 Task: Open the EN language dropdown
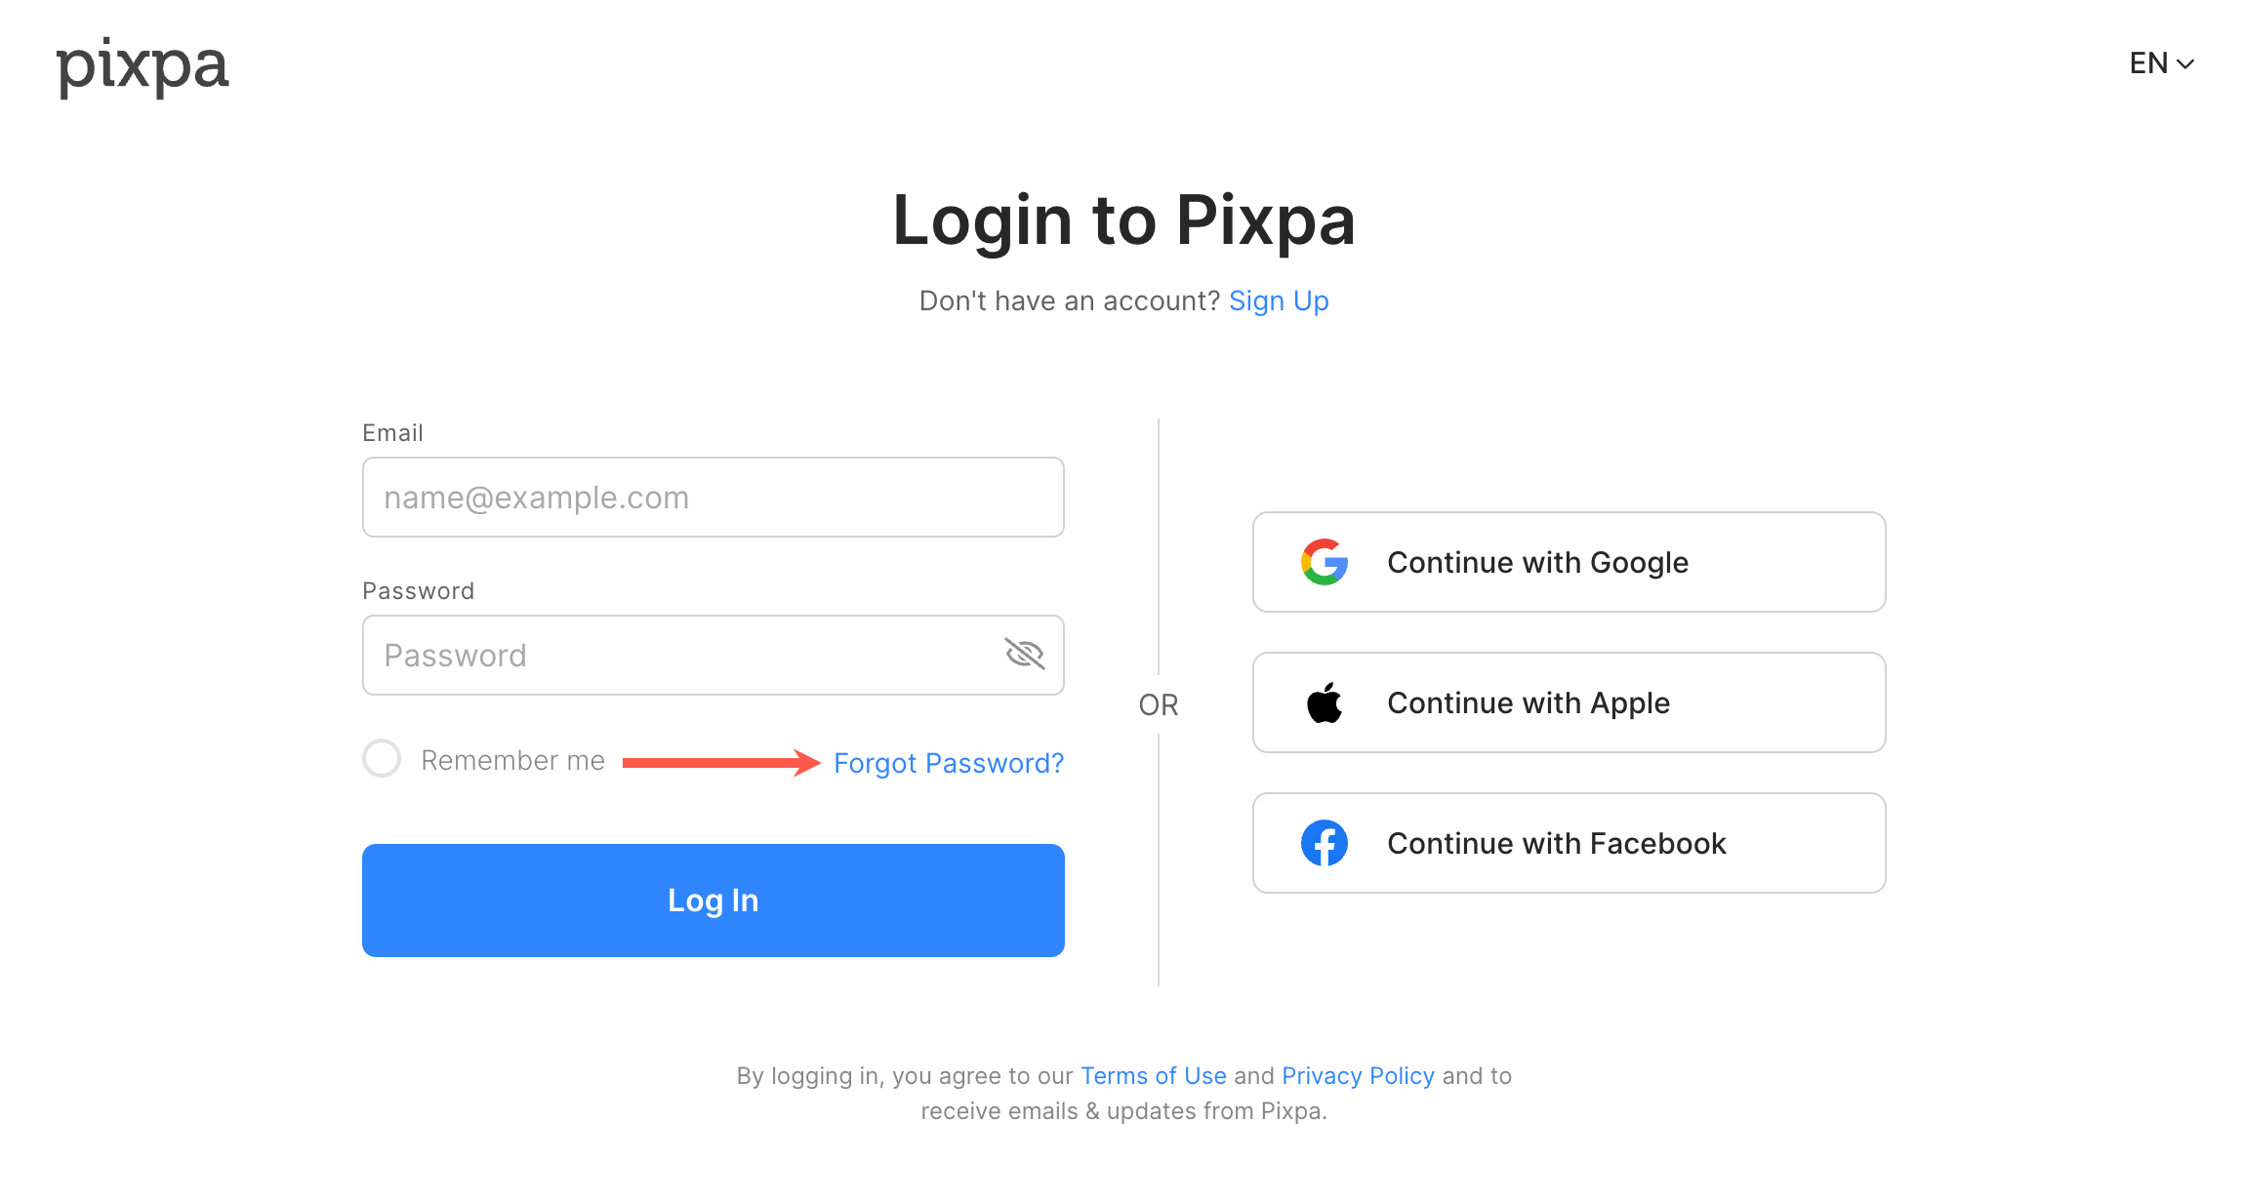tap(2148, 63)
